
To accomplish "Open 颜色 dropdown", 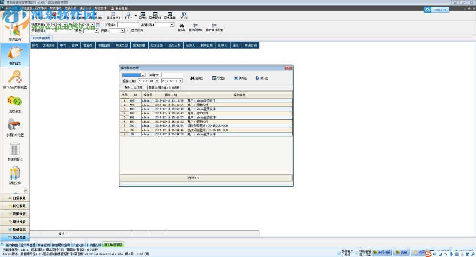I will point(97,30).
